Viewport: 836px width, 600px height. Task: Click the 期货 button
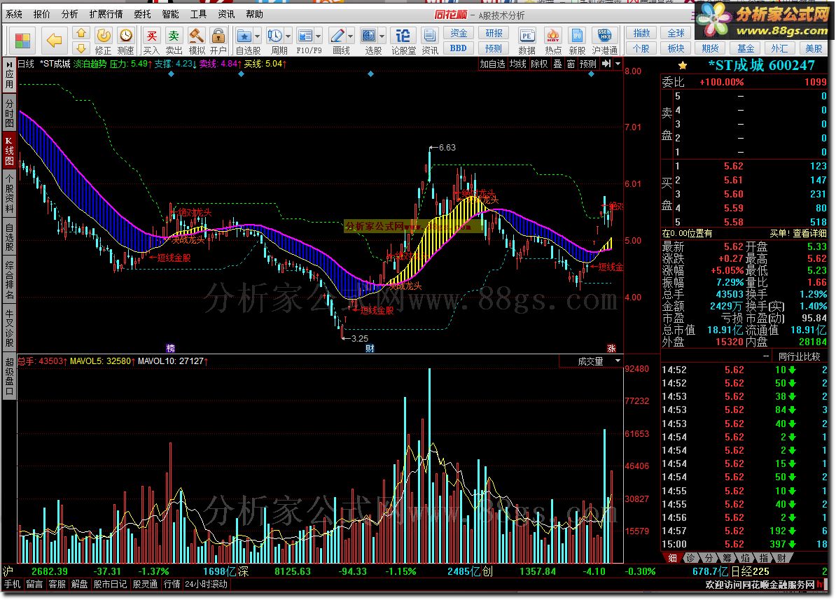710,48
